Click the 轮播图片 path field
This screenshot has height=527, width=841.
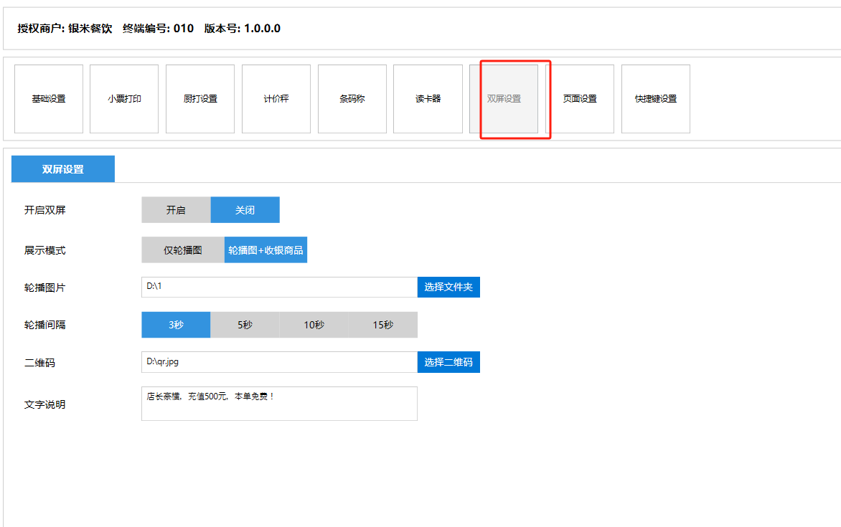279,288
